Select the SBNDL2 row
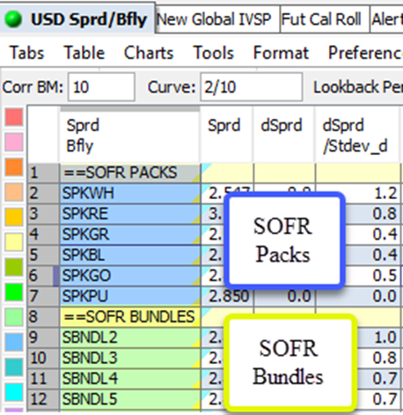Screen dimensions: 403x415 [130, 337]
